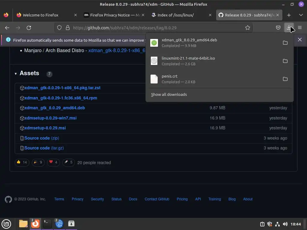Viewport: 307px width, 230px height.
Task: Download xdman_gtk_8.0.29_amd64.deb asset link
Action: pyautogui.click(x=55, y=108)
